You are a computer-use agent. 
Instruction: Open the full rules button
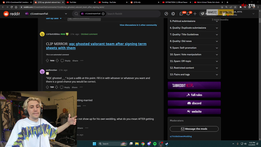(194, 95)
